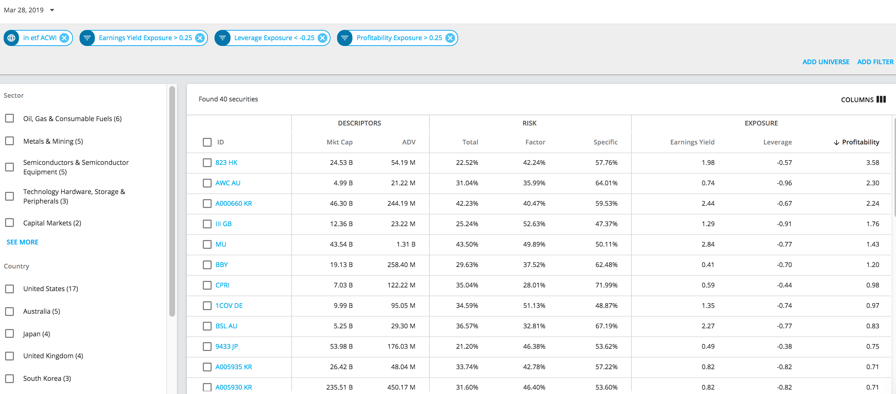Sort by Specific risk column
896x394 pixels.
[x=605, y=142]
